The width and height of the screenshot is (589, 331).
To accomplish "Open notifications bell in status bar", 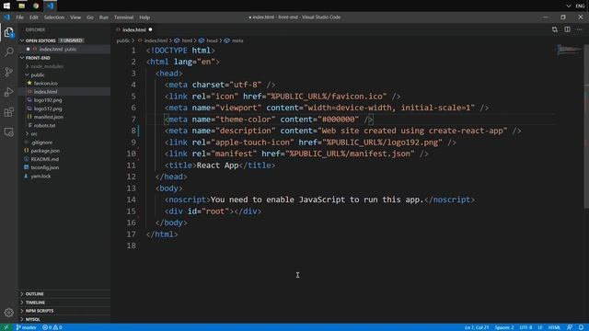I will (x=581, y=327).
